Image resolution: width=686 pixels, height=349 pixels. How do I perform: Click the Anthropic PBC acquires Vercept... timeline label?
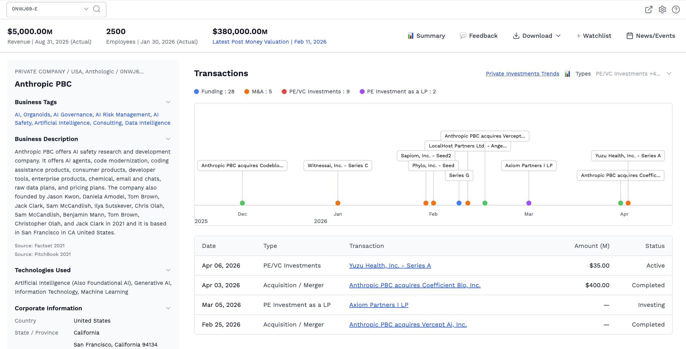(485, 136)
